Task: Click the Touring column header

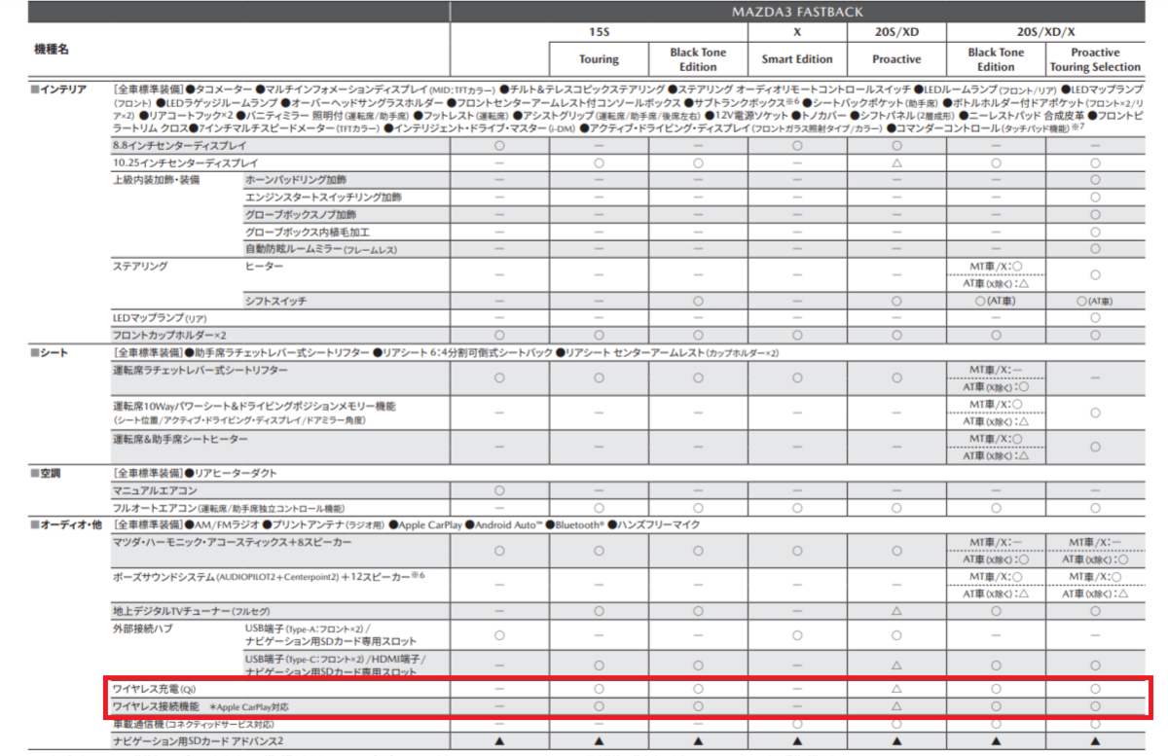Action: point(599,59)
